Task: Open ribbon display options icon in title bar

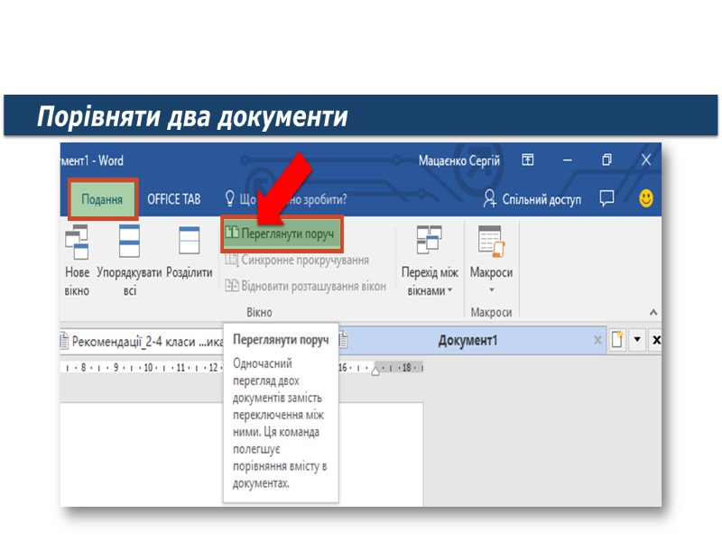Action: click(528, 160)
